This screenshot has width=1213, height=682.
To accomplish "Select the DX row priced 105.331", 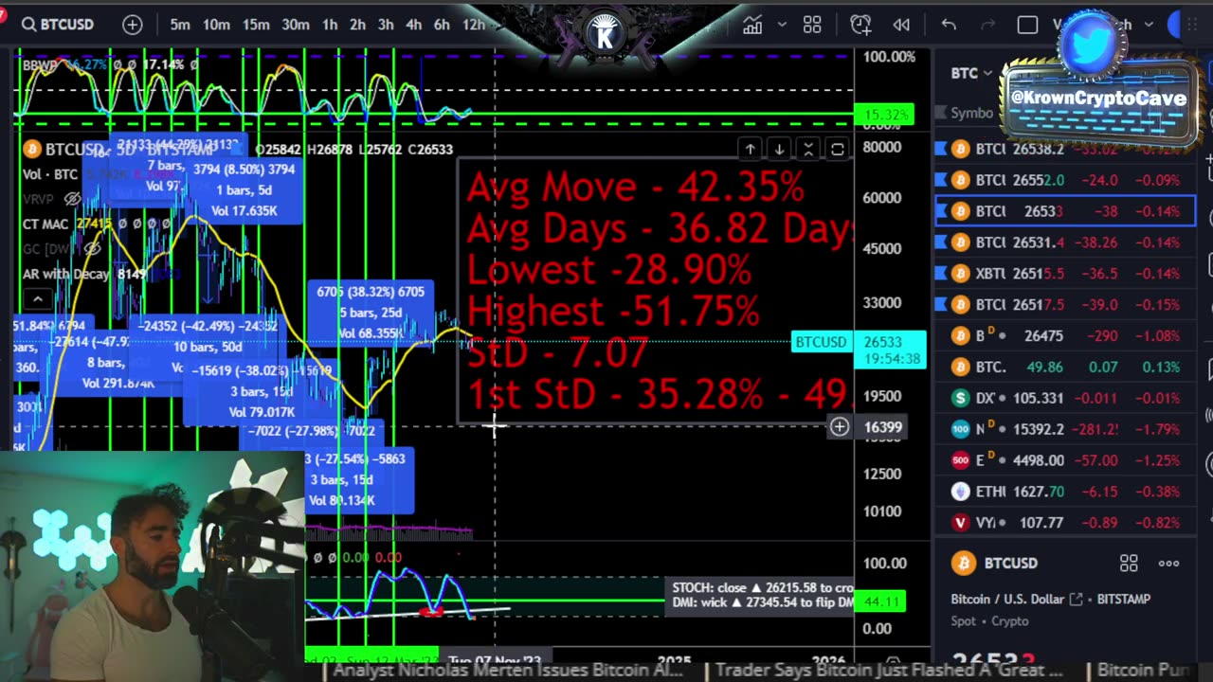I will click(1065, 398).
